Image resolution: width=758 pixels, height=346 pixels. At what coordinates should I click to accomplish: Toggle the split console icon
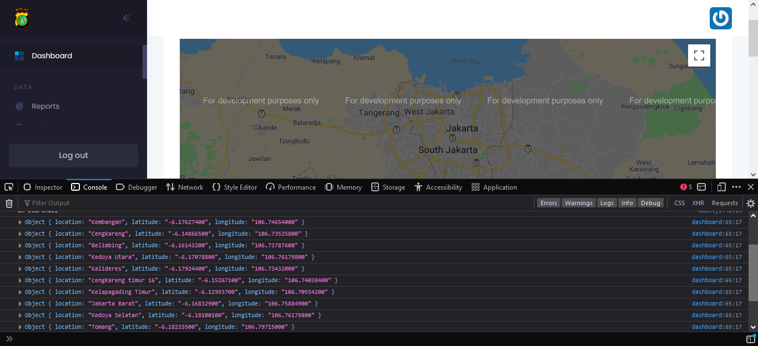(x=701, y=187)
